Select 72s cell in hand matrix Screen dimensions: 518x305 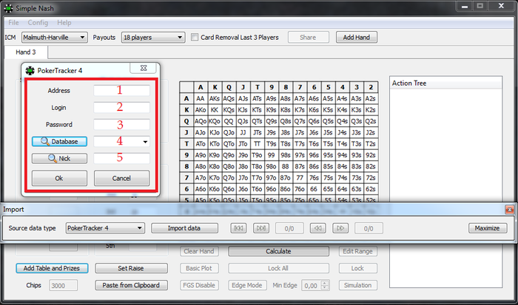click(x=371, y=178)
